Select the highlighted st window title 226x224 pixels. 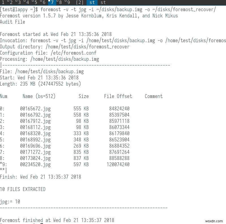pos(92,2)
